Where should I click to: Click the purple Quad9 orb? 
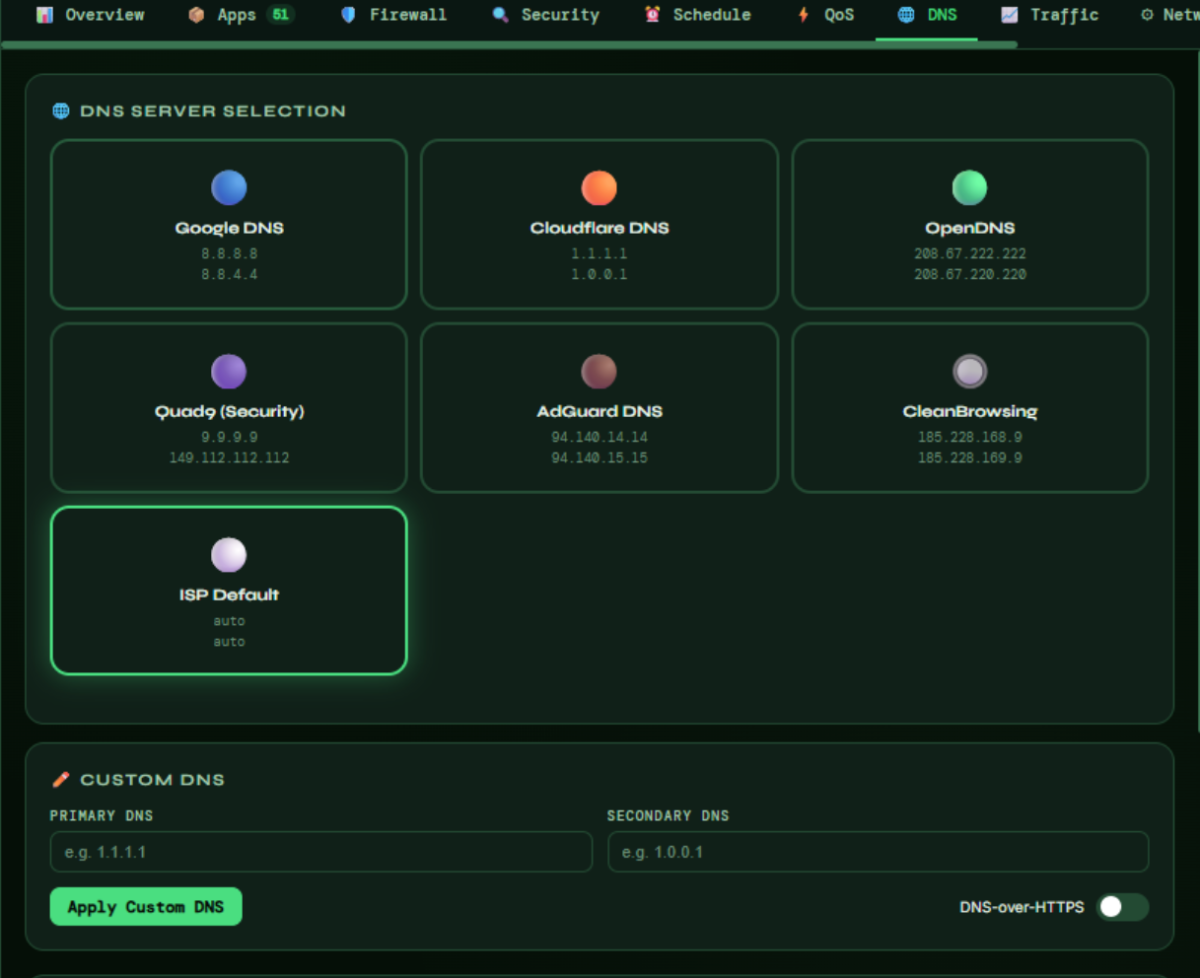pos(229,371)
